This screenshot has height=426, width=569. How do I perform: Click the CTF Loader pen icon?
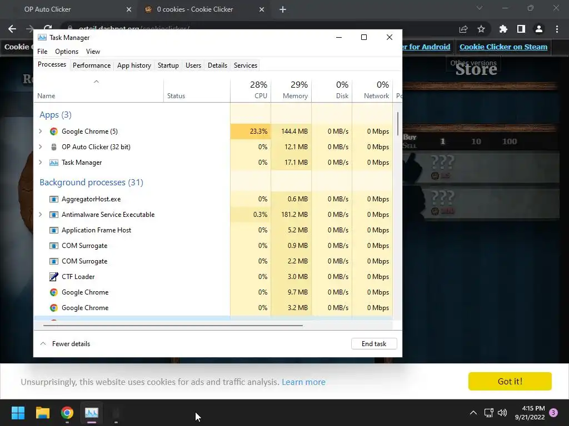(x=54, y=277)
